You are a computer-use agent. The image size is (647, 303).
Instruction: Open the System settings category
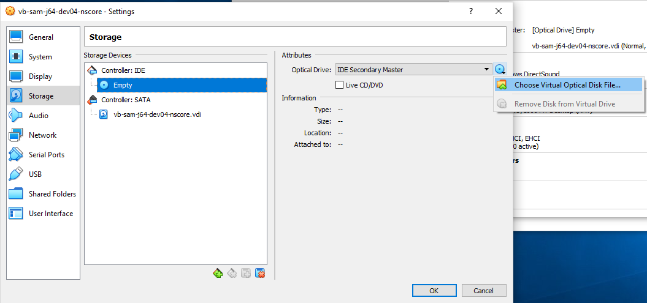(x=44, y=57)
